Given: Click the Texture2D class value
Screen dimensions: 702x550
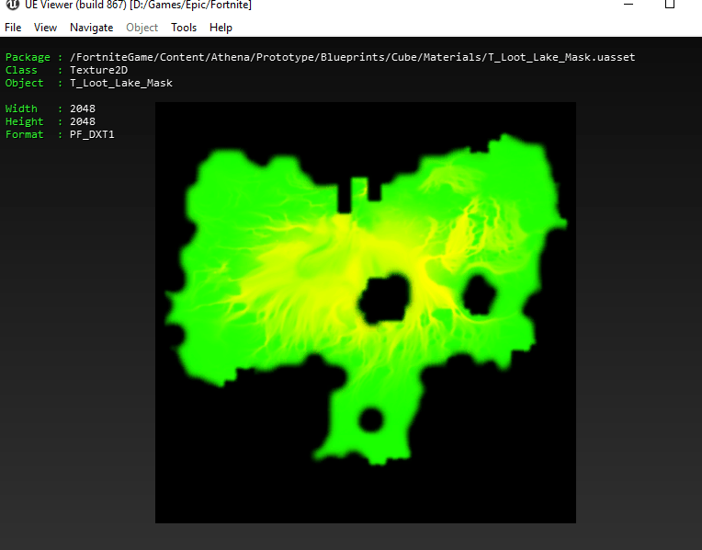Looking at the screenshot, I should [98, 70].
